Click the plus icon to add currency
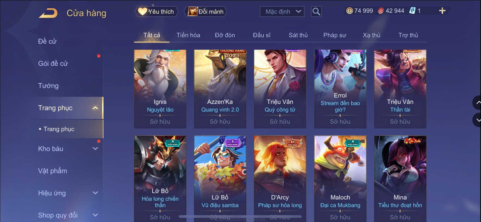 [x=442, y=11]
